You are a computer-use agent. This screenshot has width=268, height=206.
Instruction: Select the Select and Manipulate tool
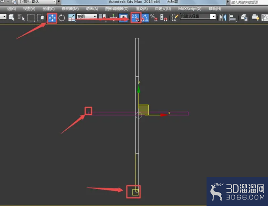point(114,18)
